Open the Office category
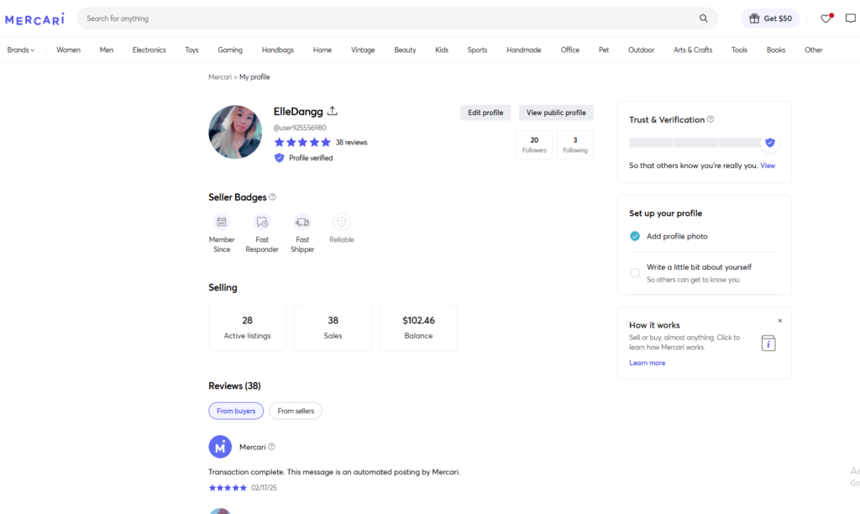860x514 pixels. (570, 50)
